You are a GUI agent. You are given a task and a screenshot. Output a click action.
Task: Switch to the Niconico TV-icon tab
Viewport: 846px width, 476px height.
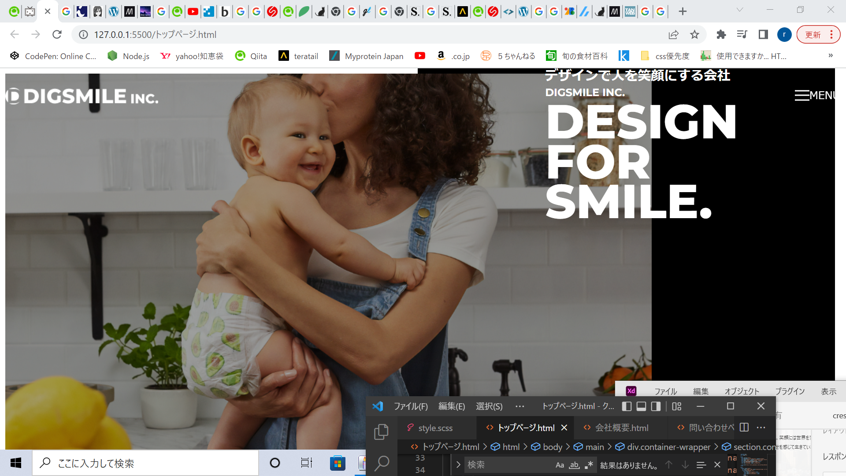click(x=30, y=11)
